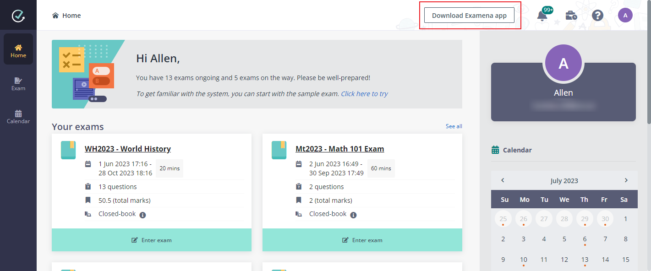Screen dimensions: 651x271
Task: Open the user avatar menu in header
Action: (625, 16)
